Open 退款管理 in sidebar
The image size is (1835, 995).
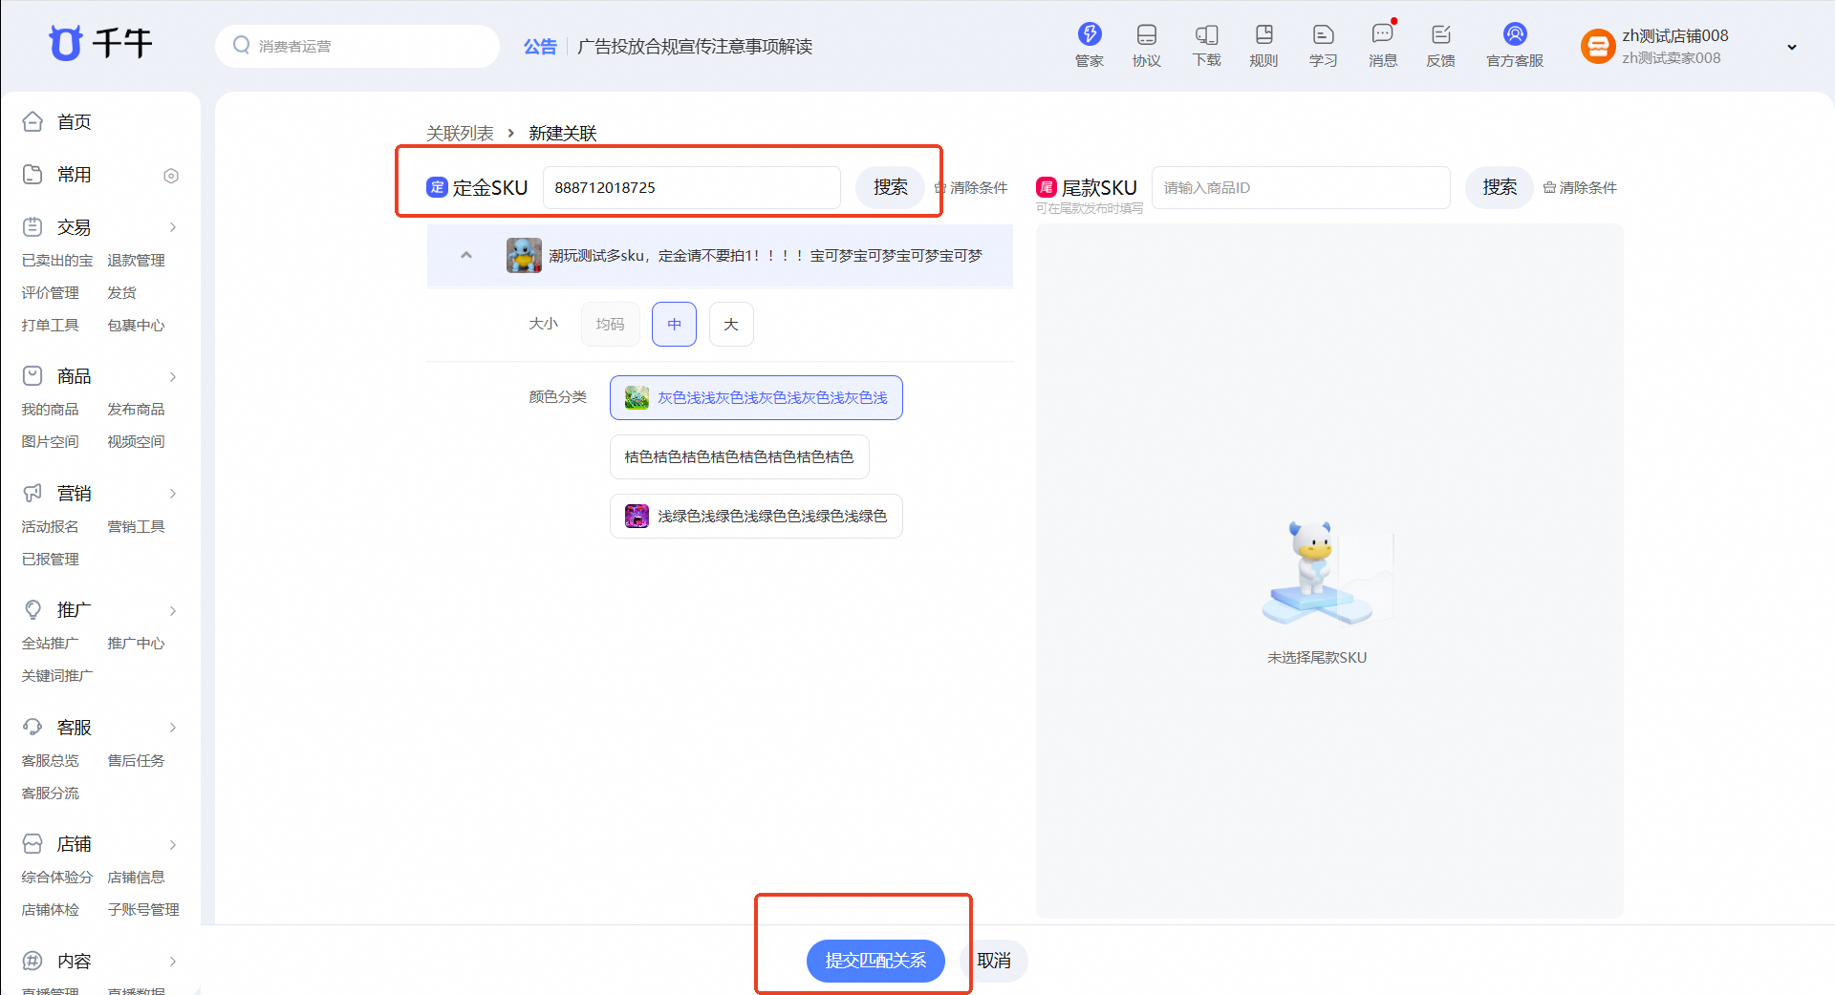pos(136,261)
